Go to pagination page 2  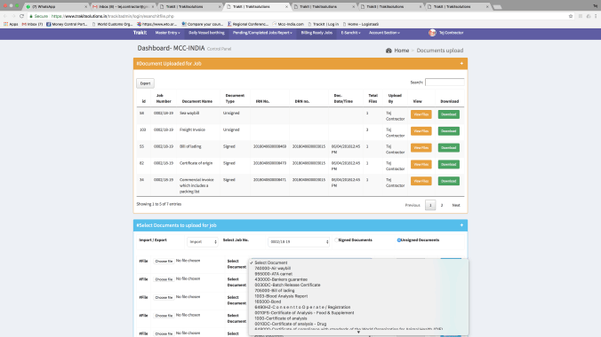tap(442, 206)
